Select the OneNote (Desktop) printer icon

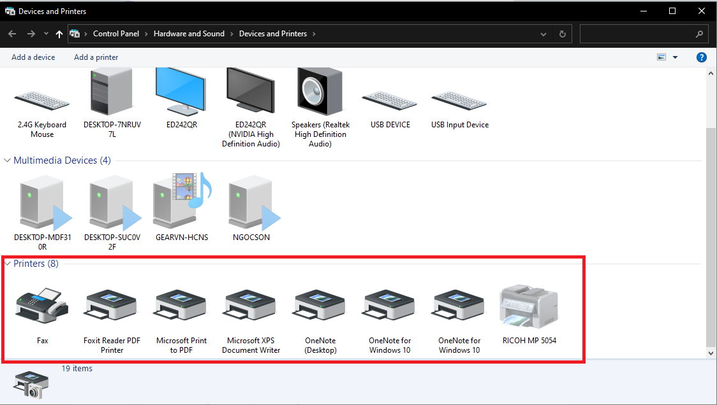click(x=320, y=304)
